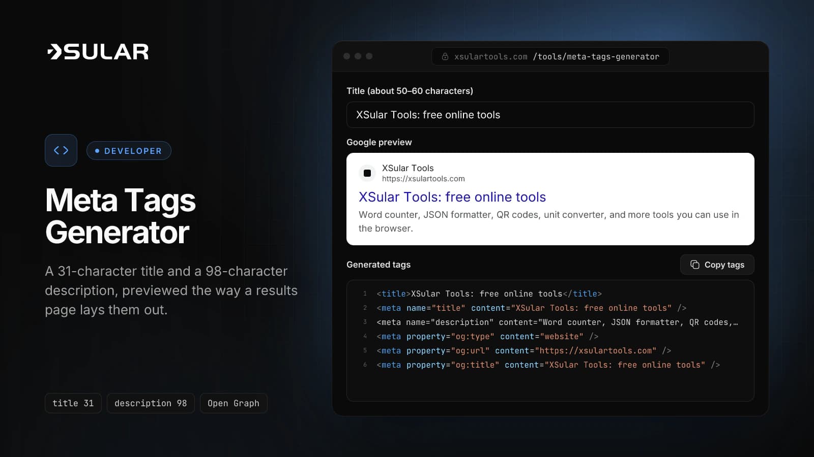Click the https://xsulartools.com preview URL text
Viewport: 814px width, 457px height.
pyautogui.click(x=423, y=179)
